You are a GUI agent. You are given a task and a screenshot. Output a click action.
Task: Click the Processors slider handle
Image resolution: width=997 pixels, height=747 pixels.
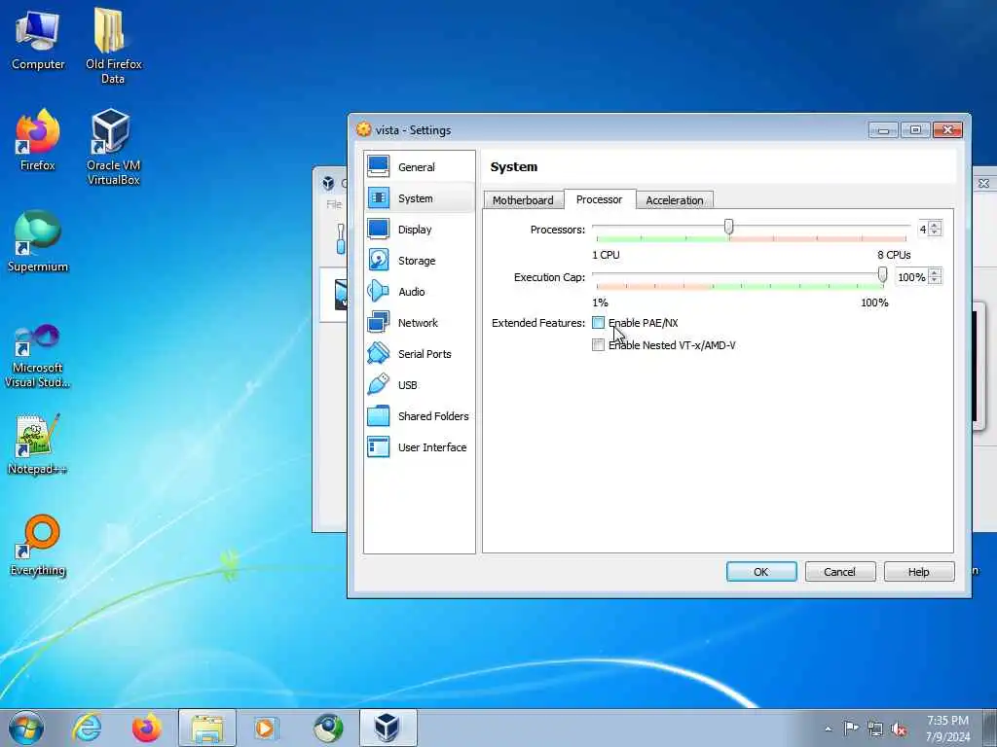pos(729,227)
